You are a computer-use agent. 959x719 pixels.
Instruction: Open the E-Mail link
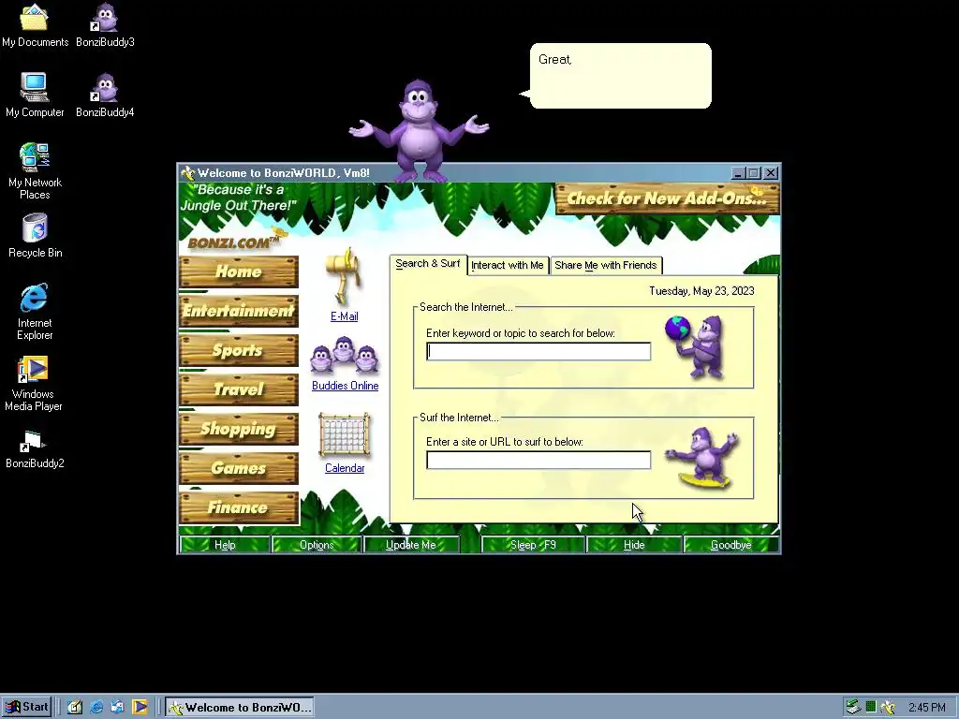345,316
